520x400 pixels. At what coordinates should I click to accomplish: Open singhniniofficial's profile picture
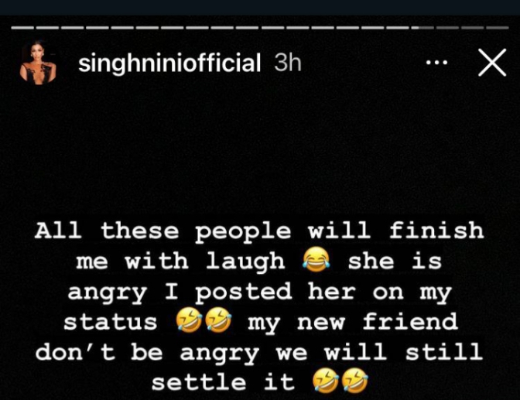[38, 63]
